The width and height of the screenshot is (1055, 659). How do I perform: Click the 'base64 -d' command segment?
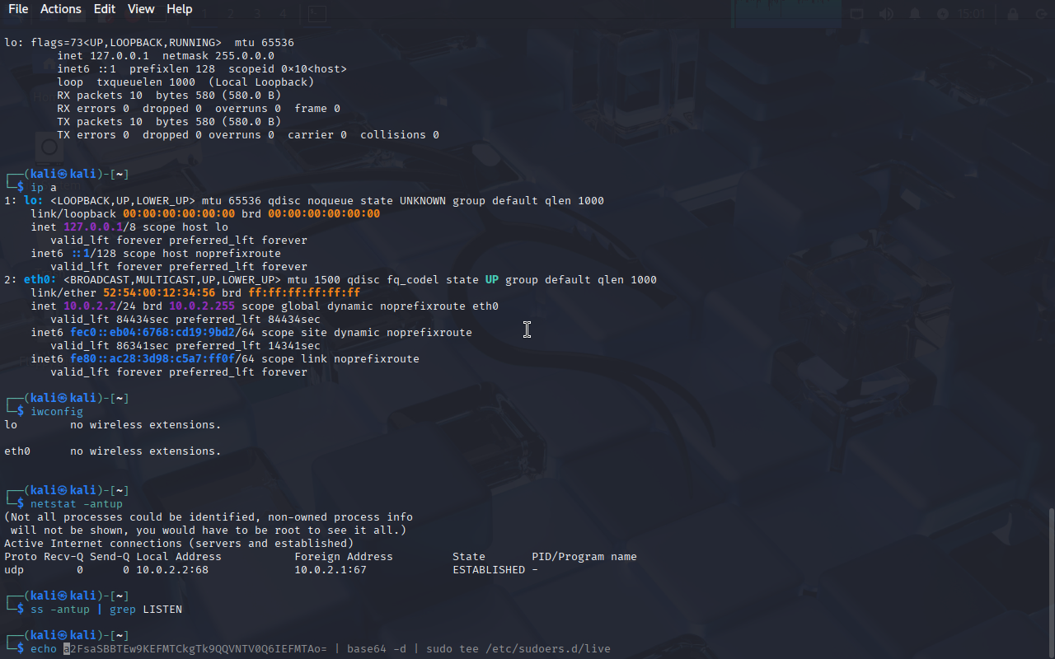(377, 649)
